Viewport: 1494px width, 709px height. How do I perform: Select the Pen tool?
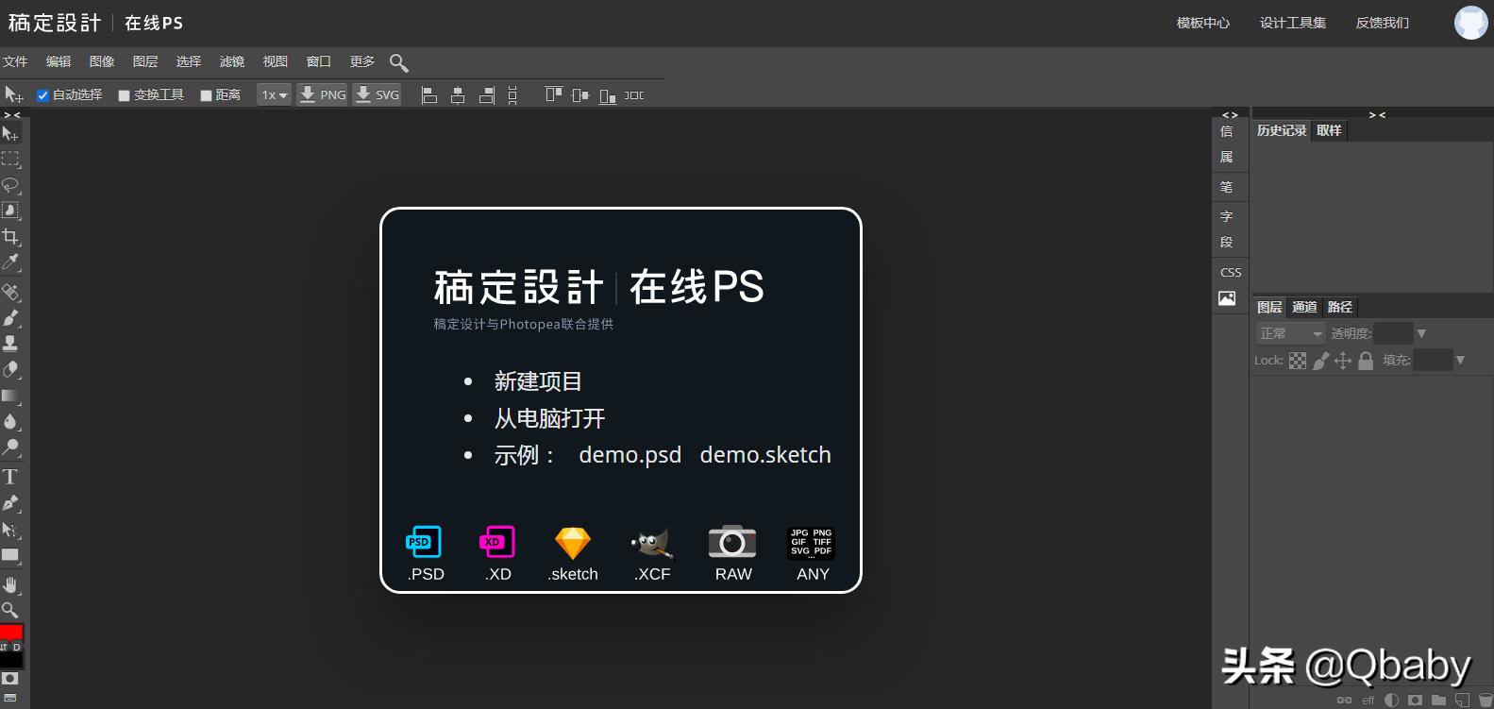coord(10,503)
